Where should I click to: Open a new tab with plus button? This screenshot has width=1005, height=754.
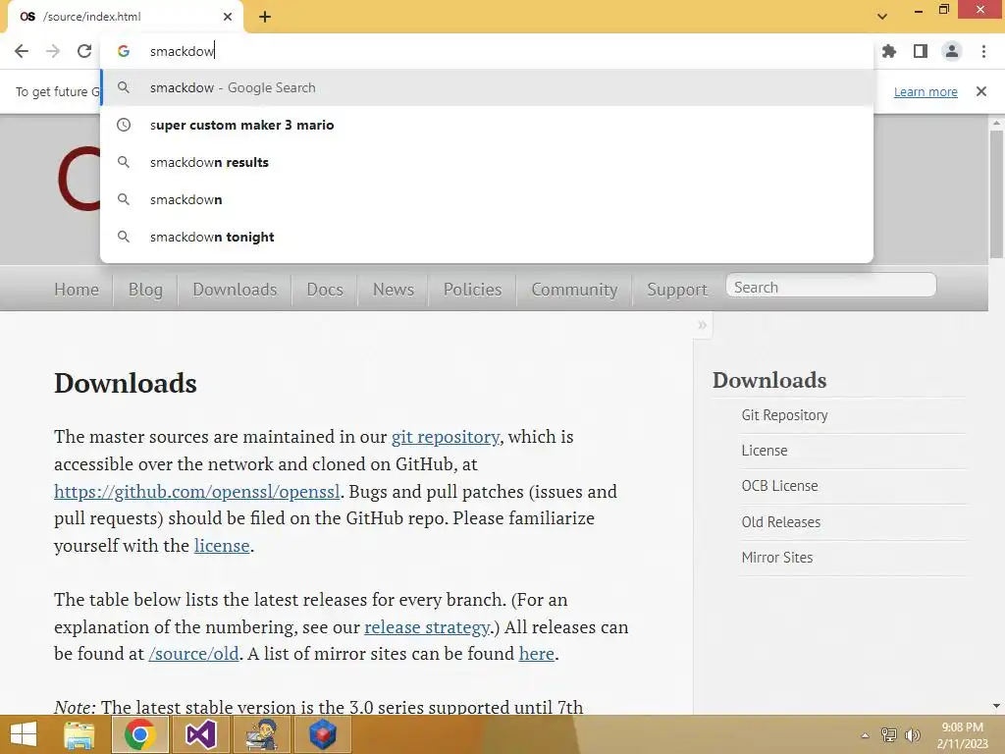pos(265,17)
